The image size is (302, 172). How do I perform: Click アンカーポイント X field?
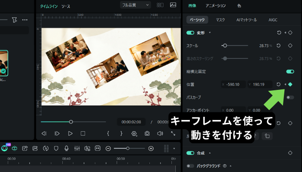pyautogui.click(x=233, y=110)
